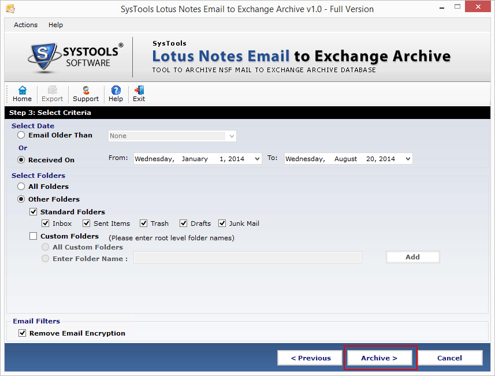Minimize the application window

click(x=442, y=8)
